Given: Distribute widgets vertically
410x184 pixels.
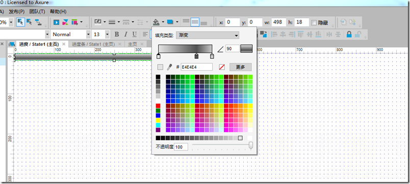Looking at the screenshot, I should coord(338,34).
